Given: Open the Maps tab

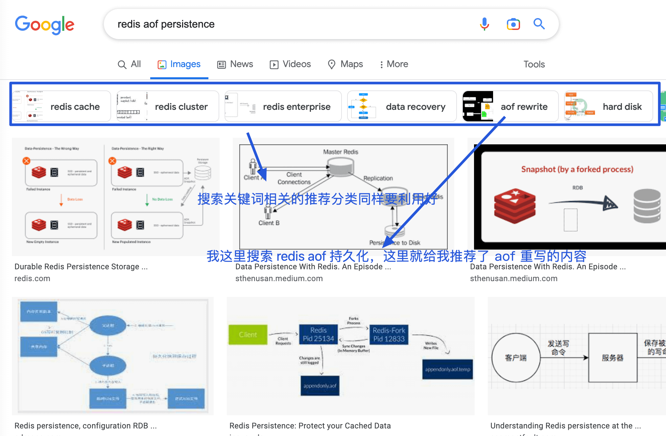Looking at the screenshot, I should coord(345,64).
